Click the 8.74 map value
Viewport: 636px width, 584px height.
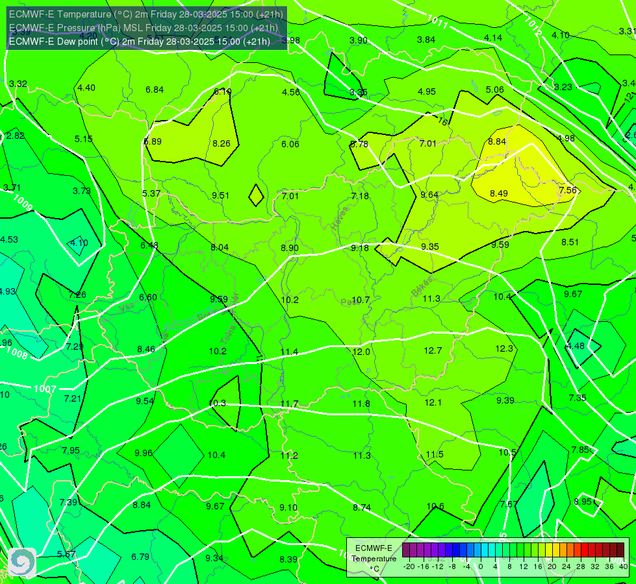(362, 507)
